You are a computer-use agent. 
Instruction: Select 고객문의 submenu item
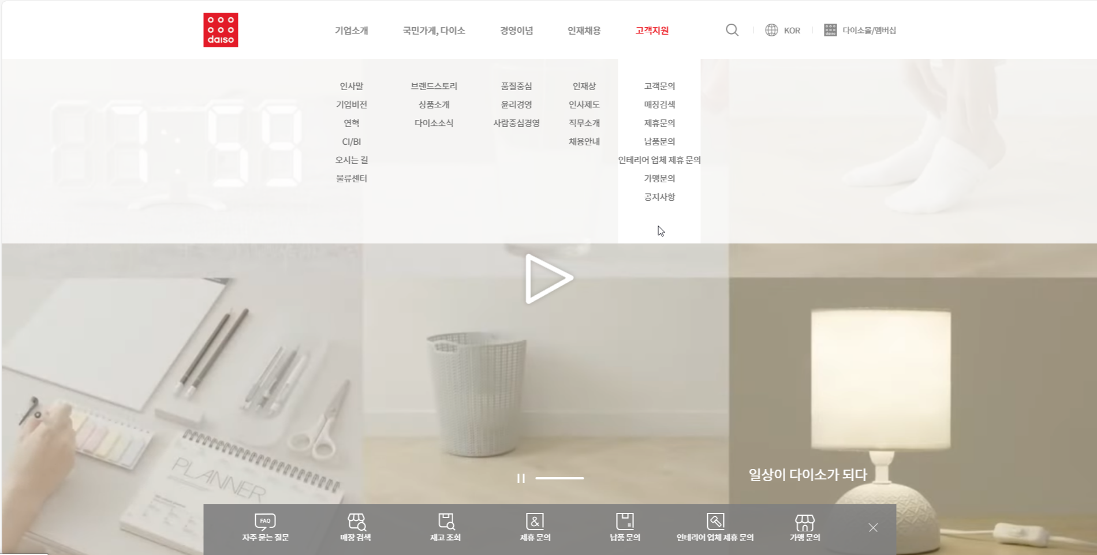659,86
